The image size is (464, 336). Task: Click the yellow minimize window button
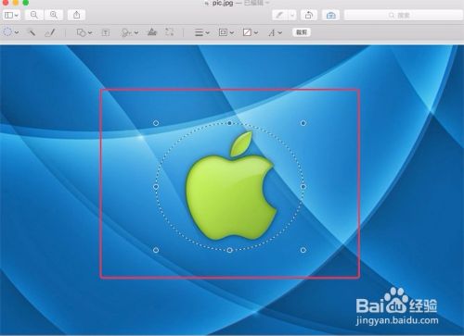click(x=15, y=3)
